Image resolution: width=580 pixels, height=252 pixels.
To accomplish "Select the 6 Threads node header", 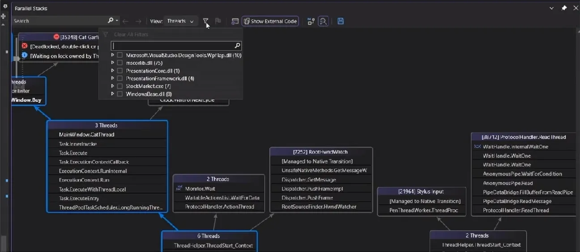I will tap(209, 236).
